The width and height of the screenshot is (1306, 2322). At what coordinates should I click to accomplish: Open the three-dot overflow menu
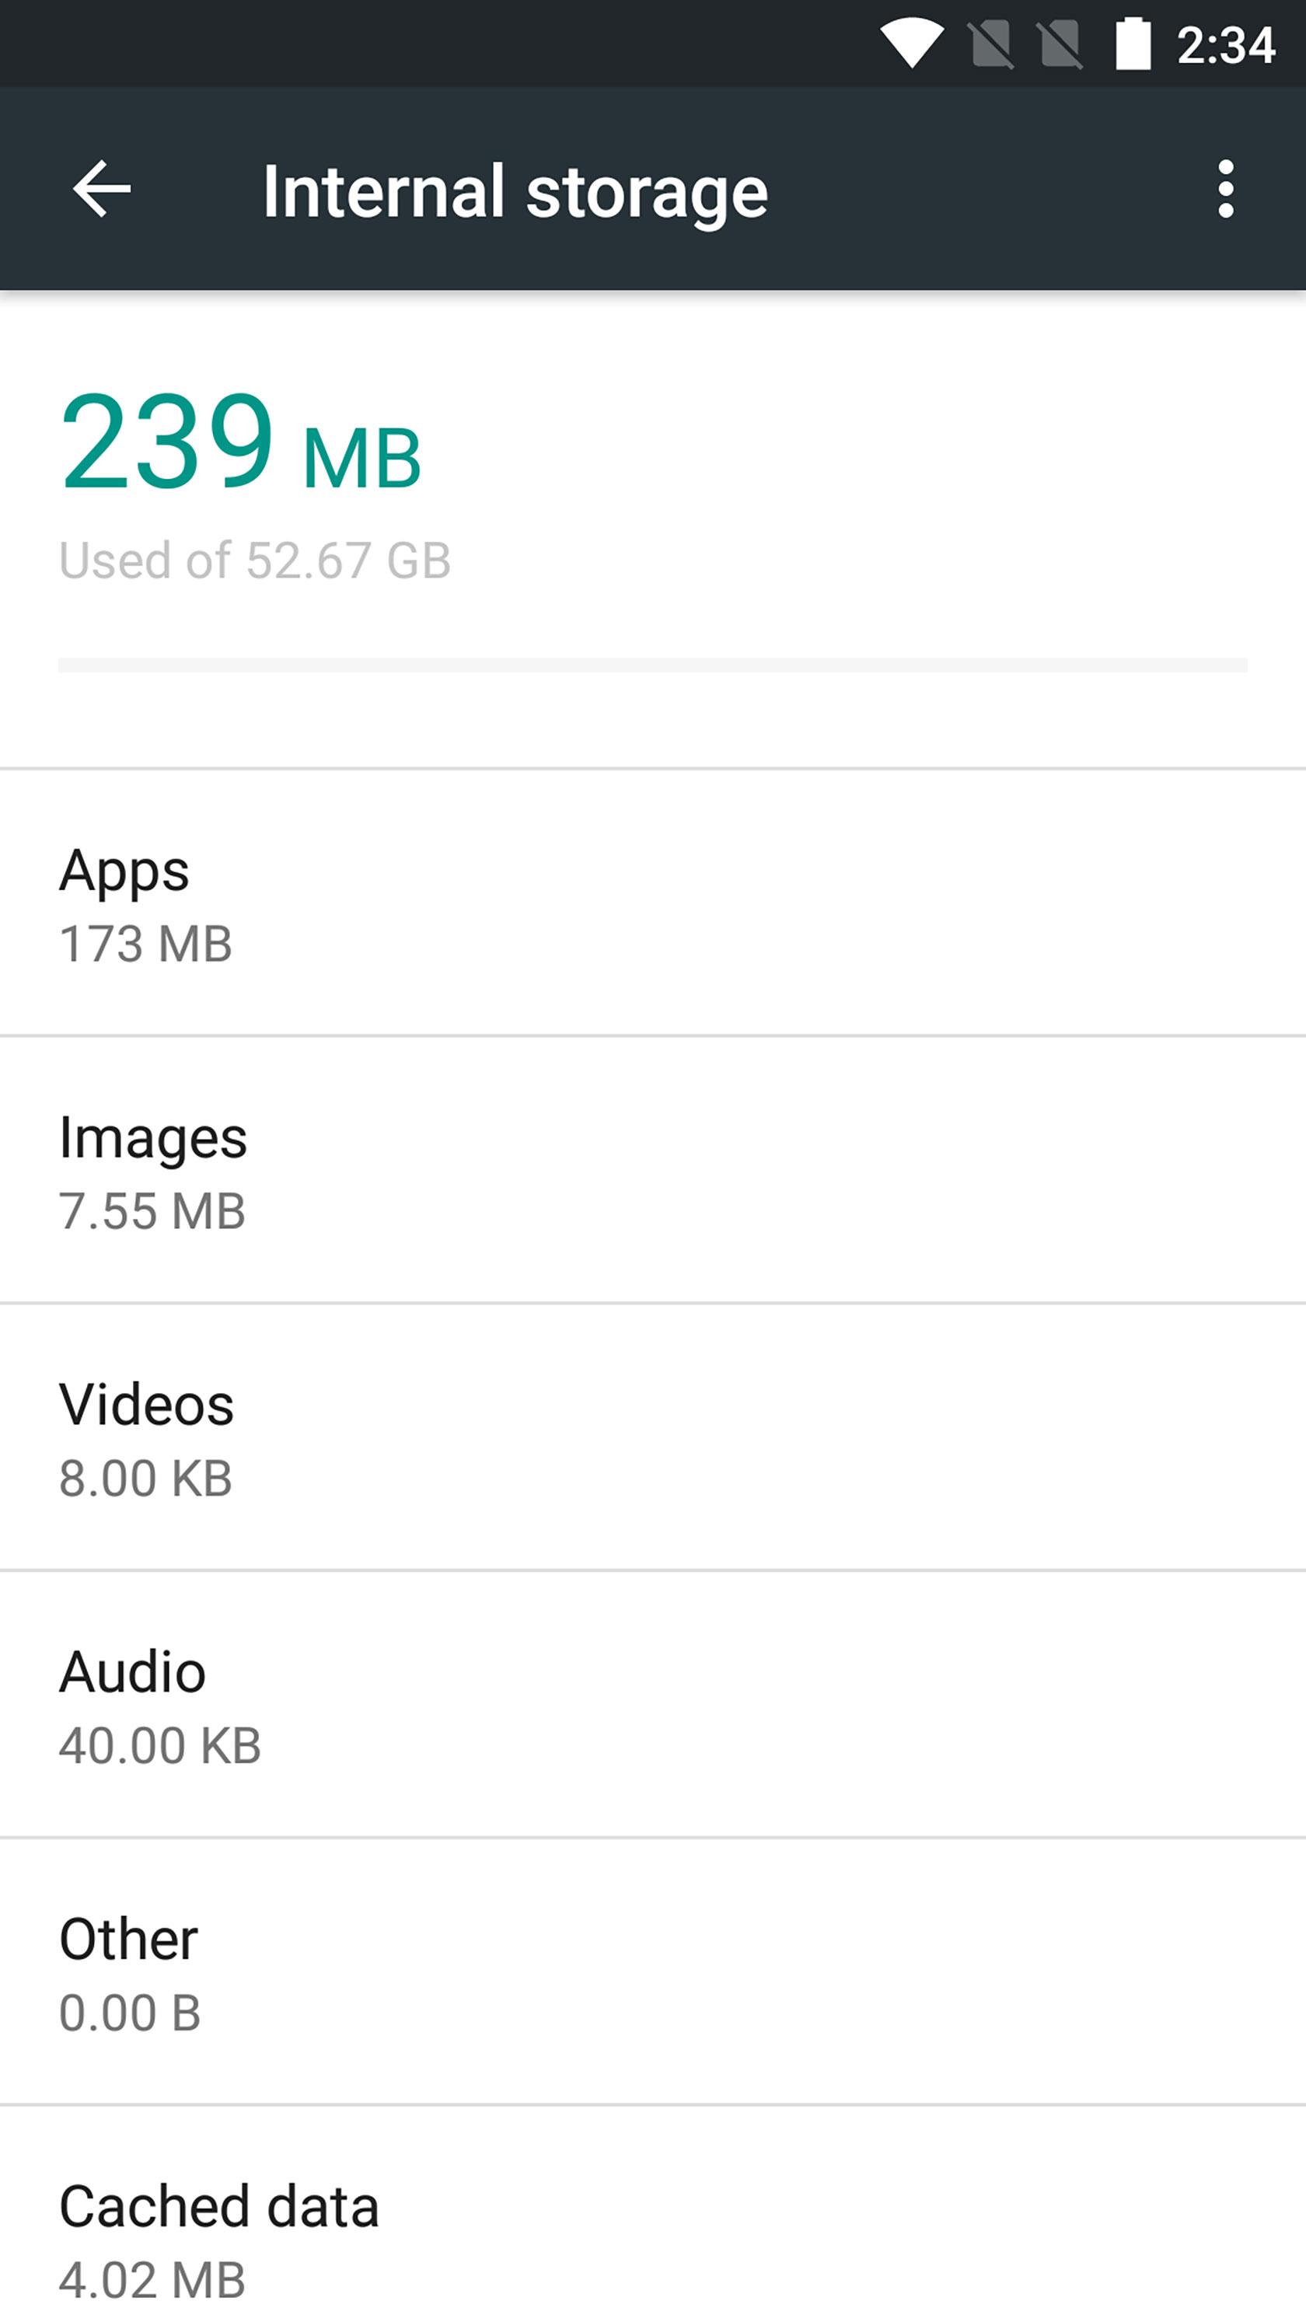(x=1225, y=188)
